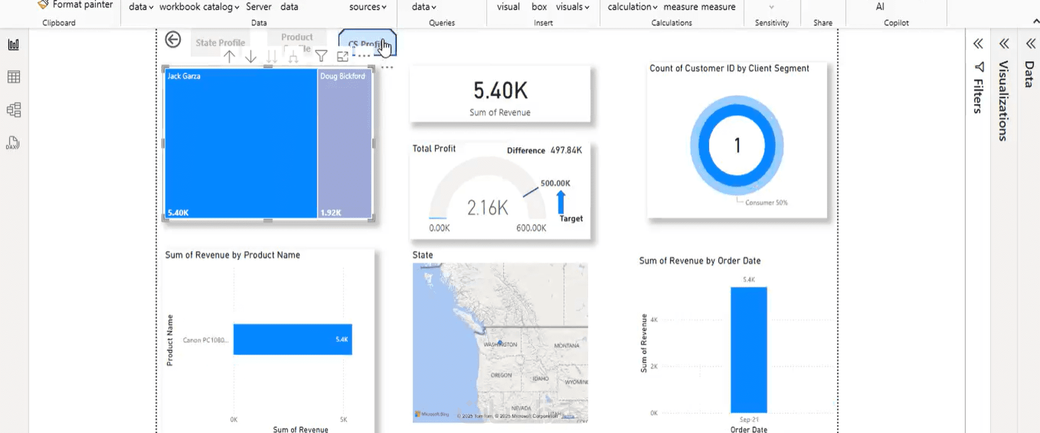
Task: Click the Total Profit gauge value 2.16K
Action: [487, 208]
